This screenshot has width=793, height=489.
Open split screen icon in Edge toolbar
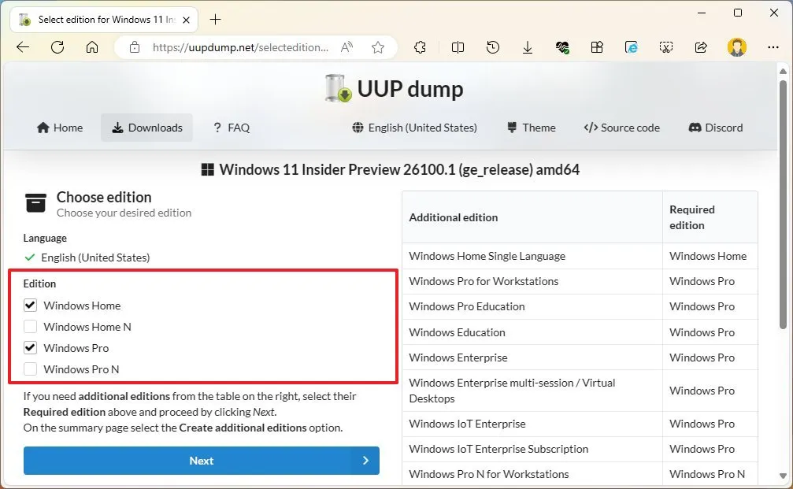click(x=458, y=47)
